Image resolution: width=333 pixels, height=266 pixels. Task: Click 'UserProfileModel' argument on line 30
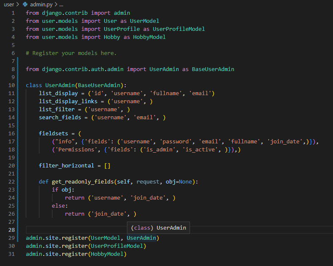click(x=117, y=246)
